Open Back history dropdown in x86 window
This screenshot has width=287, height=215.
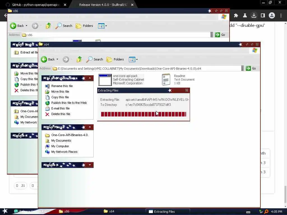(x=27, y=26)
